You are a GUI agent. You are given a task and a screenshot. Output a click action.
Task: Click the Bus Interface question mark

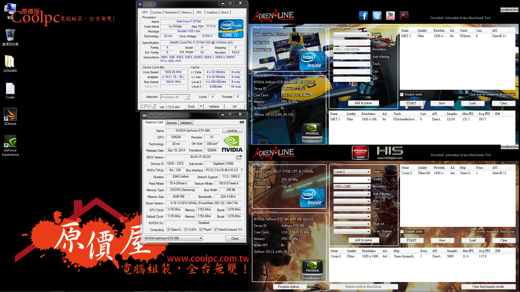[242, 170]
